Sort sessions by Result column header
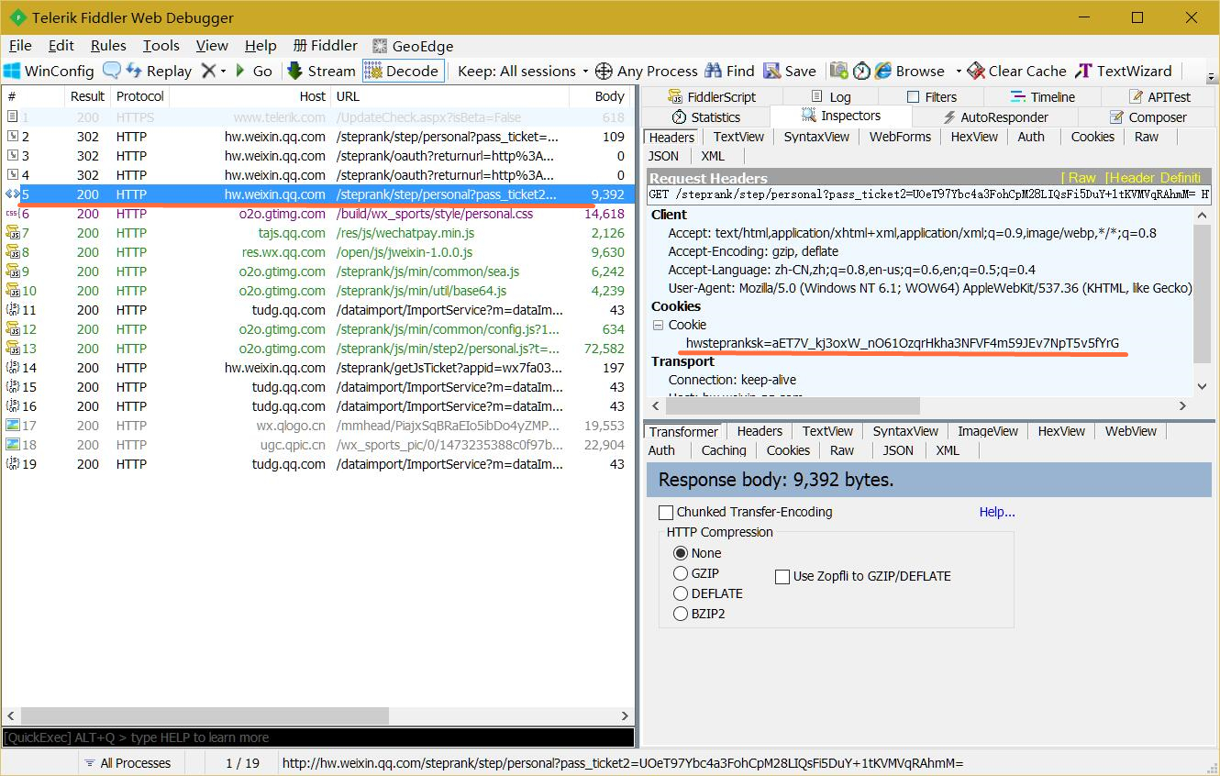Image resolution: width=1220 pixels, height=776 pixels. coord(87,95)
